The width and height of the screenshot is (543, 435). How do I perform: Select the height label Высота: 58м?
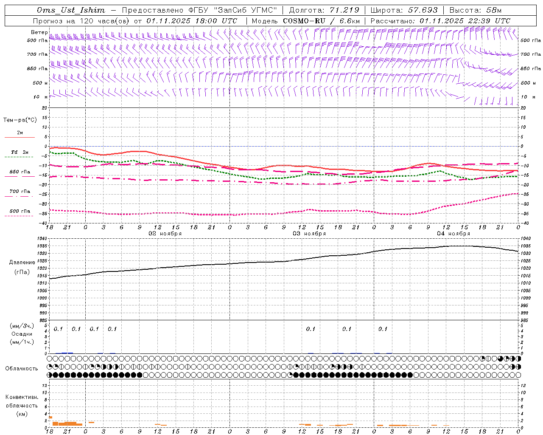tap(475, 10)
